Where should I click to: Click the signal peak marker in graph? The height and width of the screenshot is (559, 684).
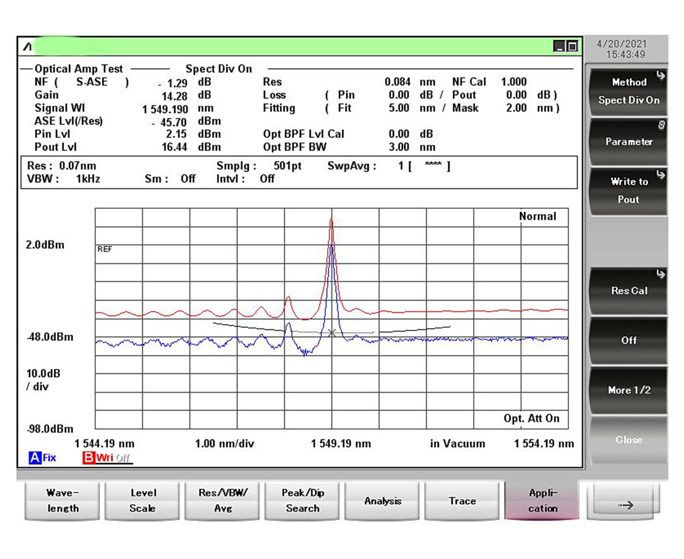tap(331, 333)
